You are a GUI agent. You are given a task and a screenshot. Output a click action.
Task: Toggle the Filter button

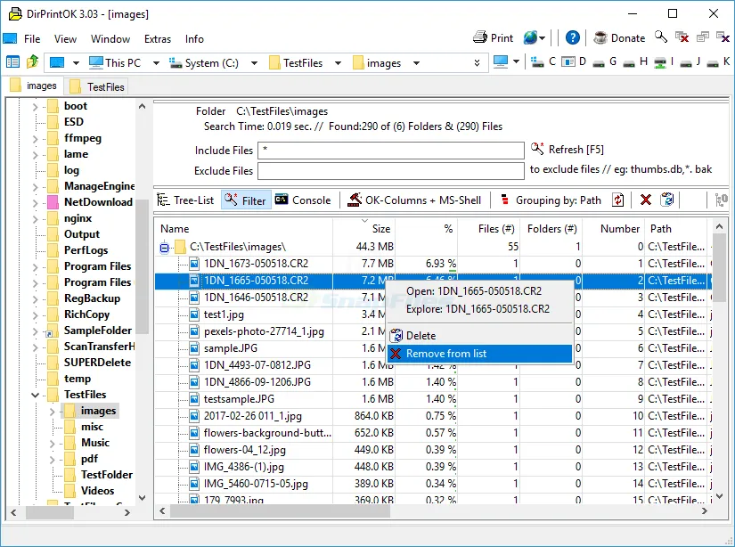tap(246, 200)
